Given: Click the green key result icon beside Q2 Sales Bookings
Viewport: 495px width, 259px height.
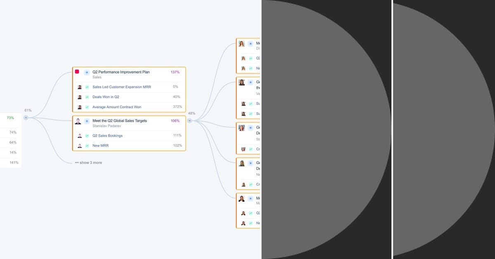Looking at the screenshot, I should (87, 135).
